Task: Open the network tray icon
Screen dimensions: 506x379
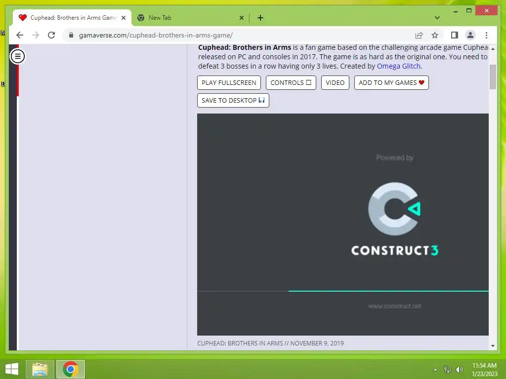Action: [448, 370]
